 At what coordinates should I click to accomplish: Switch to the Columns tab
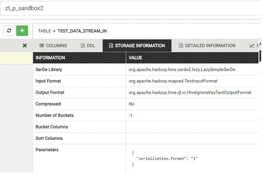(56, 46)
